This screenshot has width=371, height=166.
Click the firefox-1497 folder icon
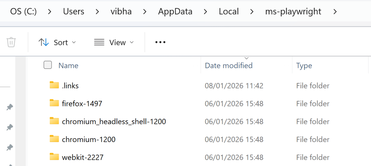click(54, 103)
